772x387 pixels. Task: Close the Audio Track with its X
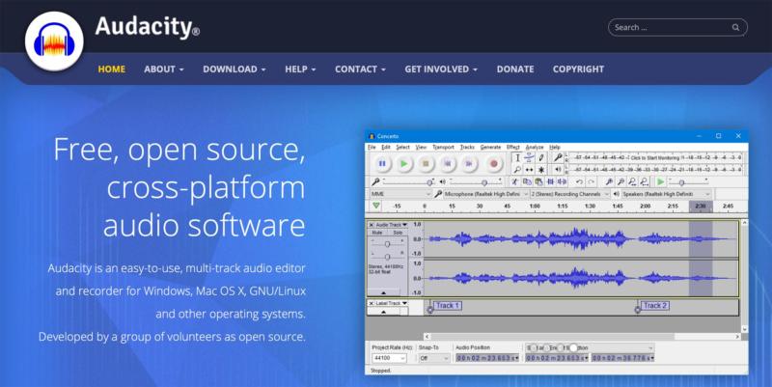click(372, 225)
